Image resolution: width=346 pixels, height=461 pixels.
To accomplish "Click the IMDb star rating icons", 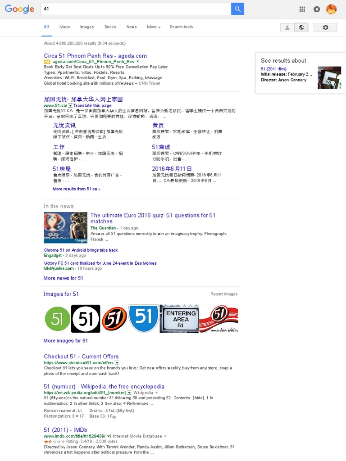I will (x=54, y=441).
